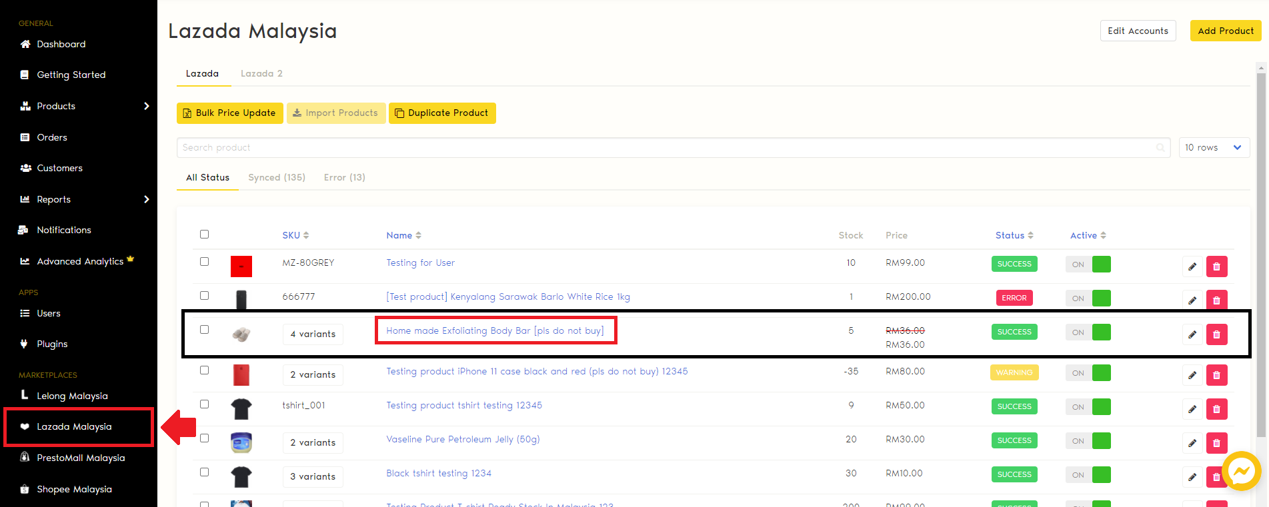The width and height of the screenshot is (1269, 507).
Task: Expand the Reports submenu arrow
Action: point(147,199)
